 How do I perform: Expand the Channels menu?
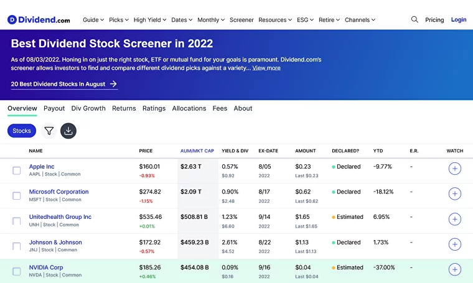click(360, 20)
